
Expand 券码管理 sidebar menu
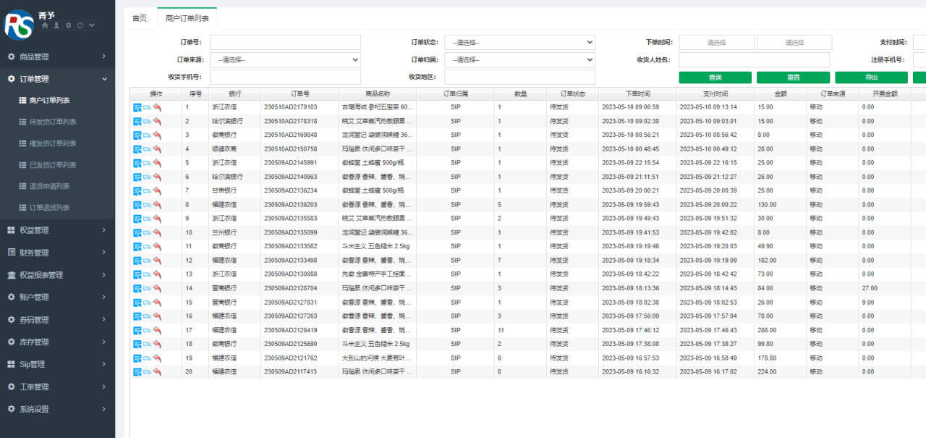click(x=57, y=319)
